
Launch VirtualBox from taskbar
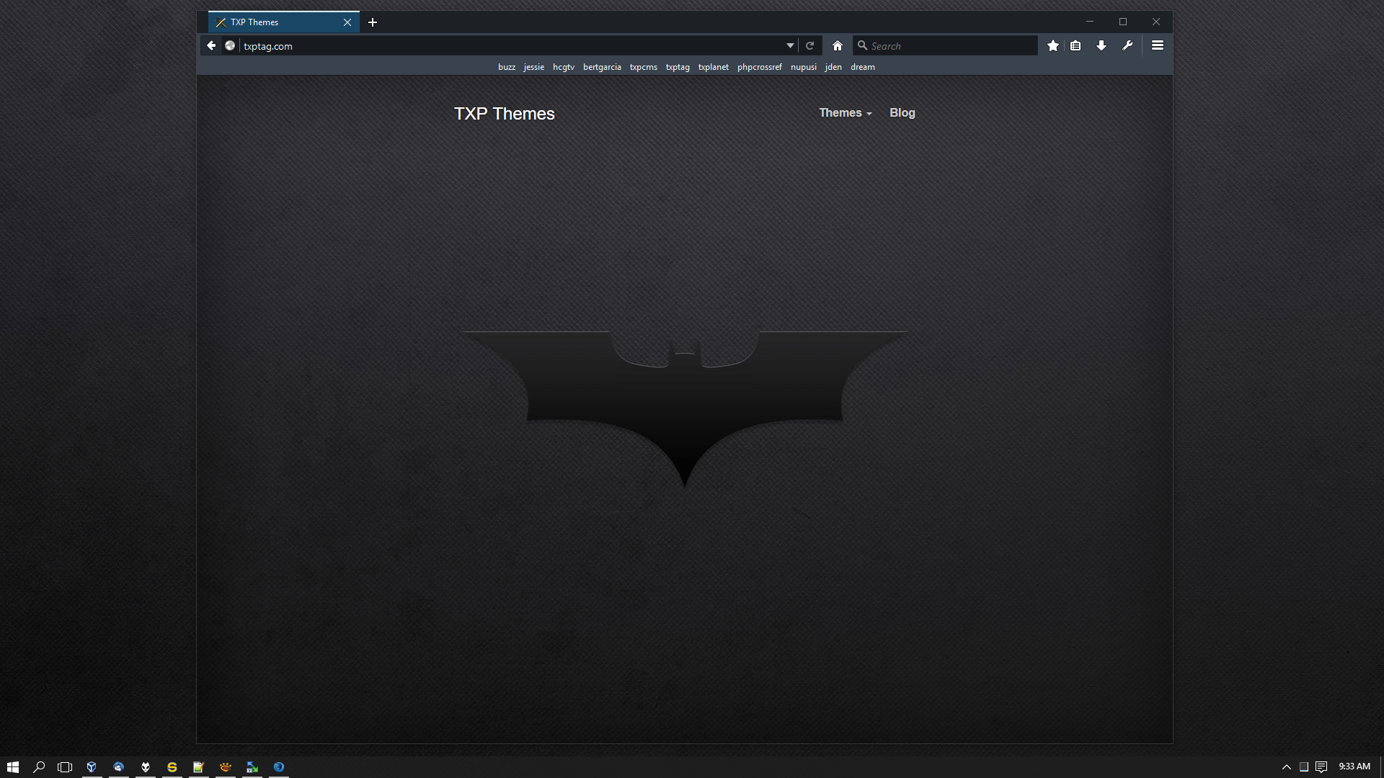tap(92, 767)
